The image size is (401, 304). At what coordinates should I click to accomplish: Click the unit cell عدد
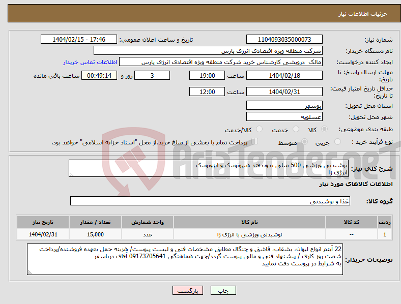[x=148, y=234]
